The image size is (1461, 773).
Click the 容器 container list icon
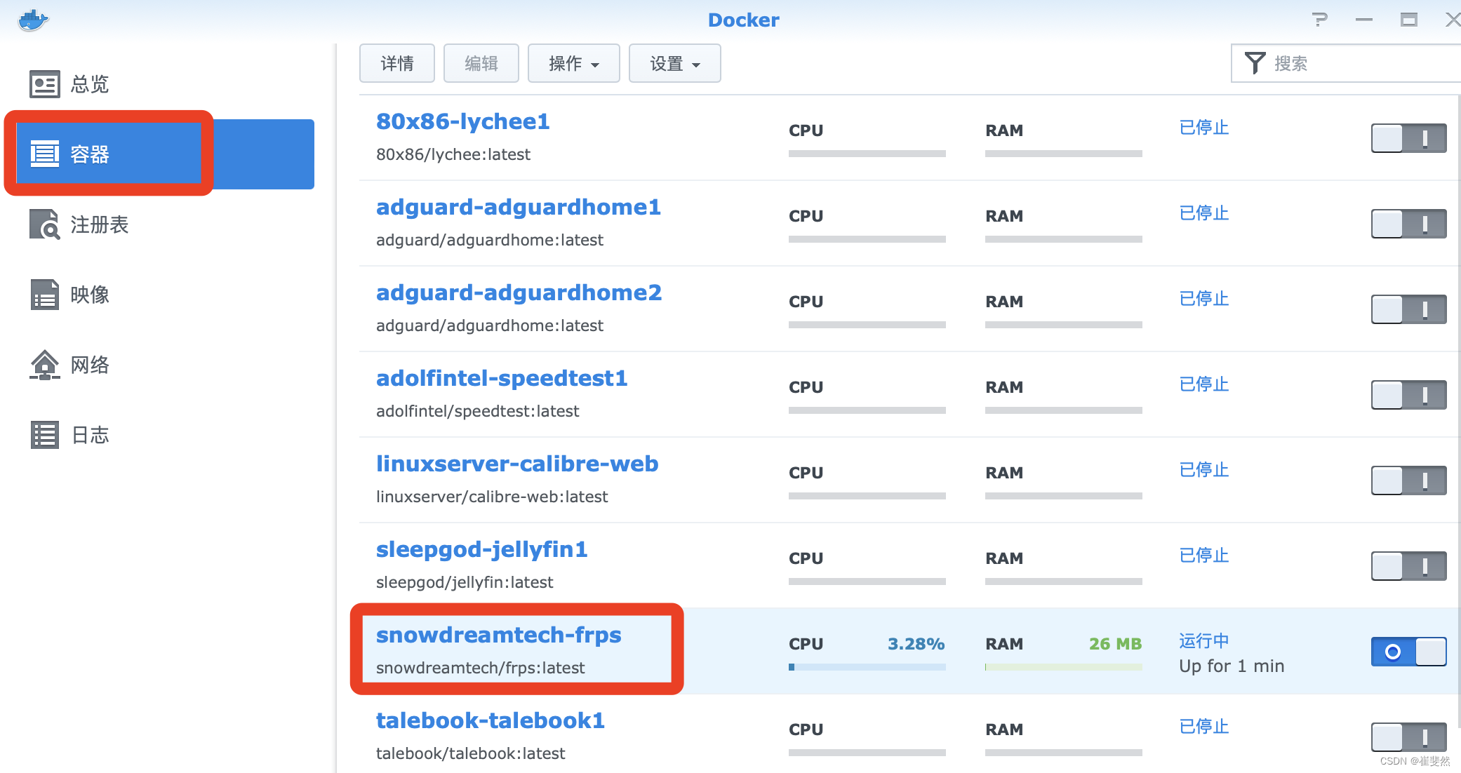pyautogui.click(x=45, y=154)
